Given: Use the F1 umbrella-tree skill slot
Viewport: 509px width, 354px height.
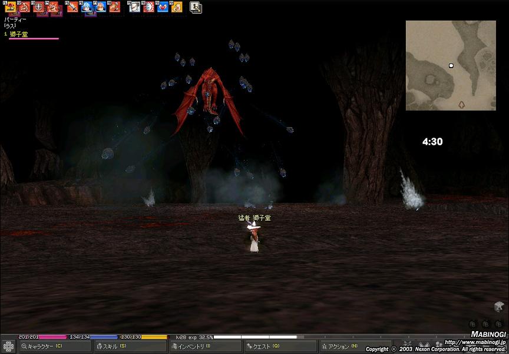Looking at the screenshot, I should (x=11, y=7).
